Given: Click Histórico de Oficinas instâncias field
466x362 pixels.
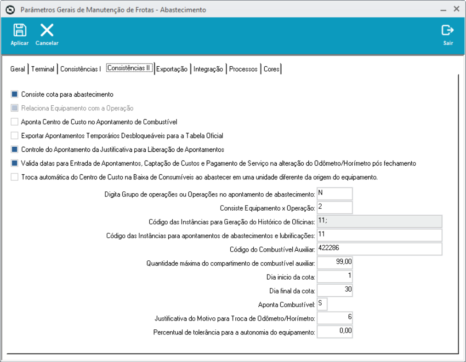Looking at the screenshot, I should 380,221.
